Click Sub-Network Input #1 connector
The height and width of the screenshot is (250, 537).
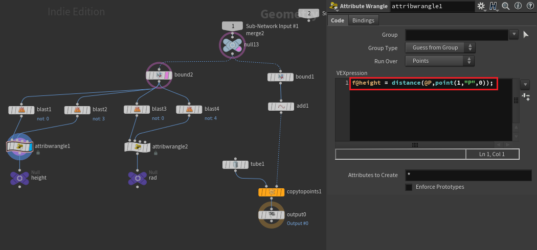(x=233, y=26)
